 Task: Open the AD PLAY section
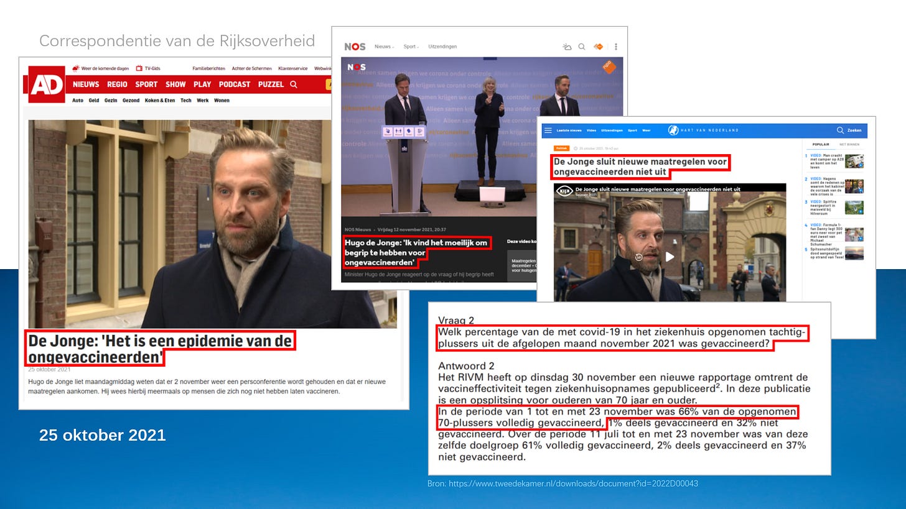coord(202,85)
